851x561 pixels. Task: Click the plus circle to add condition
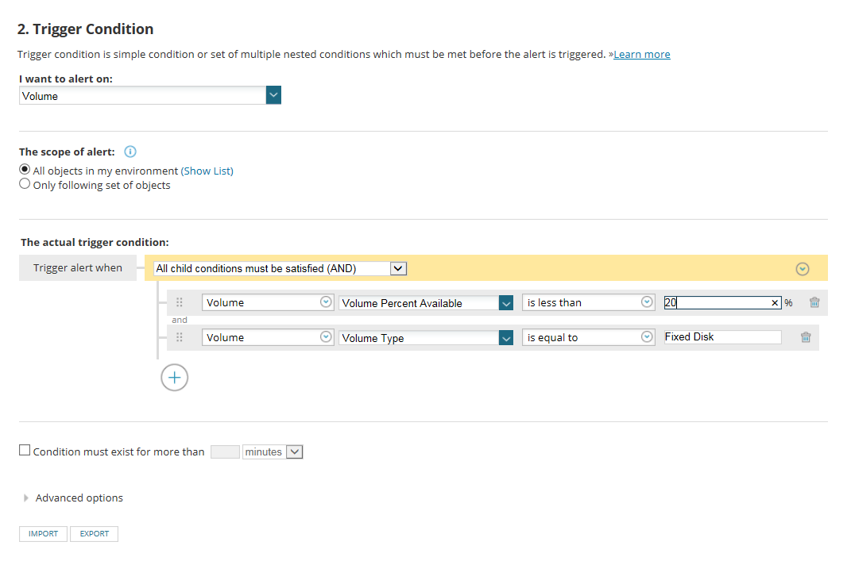pyautogui.click(x=174, y=378)
